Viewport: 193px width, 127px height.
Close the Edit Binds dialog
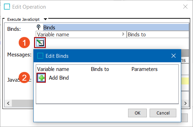pyautogui.click(x=174, y=56)
